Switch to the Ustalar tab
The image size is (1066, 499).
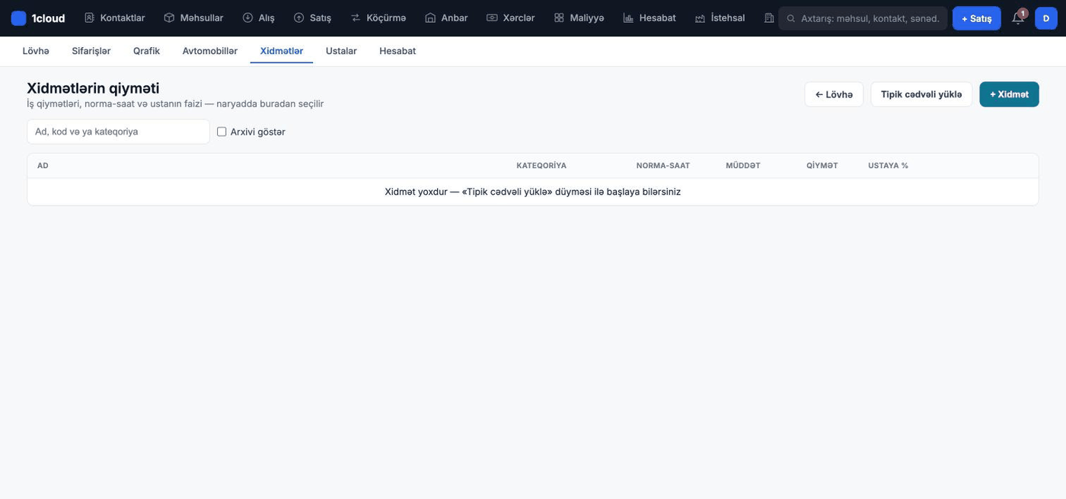pos(341,51)
